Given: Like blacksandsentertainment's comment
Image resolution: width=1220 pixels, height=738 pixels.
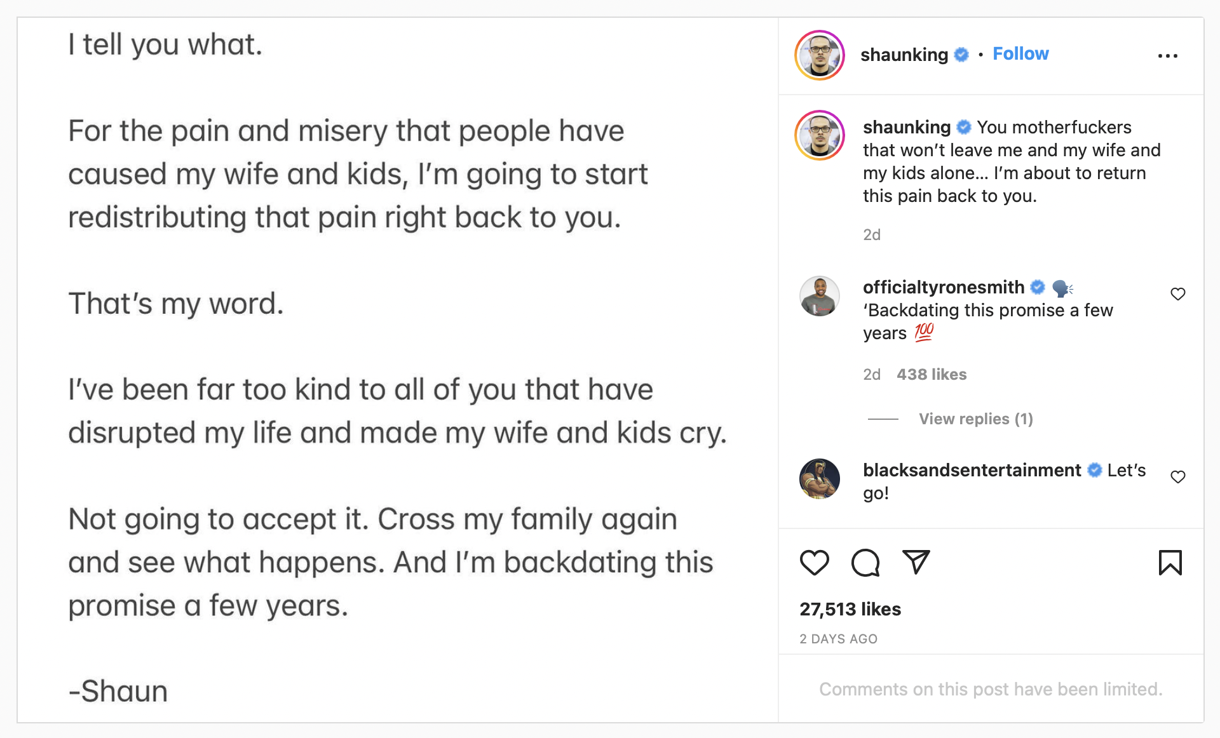Looking at the screenshot, I should 1177,477.
